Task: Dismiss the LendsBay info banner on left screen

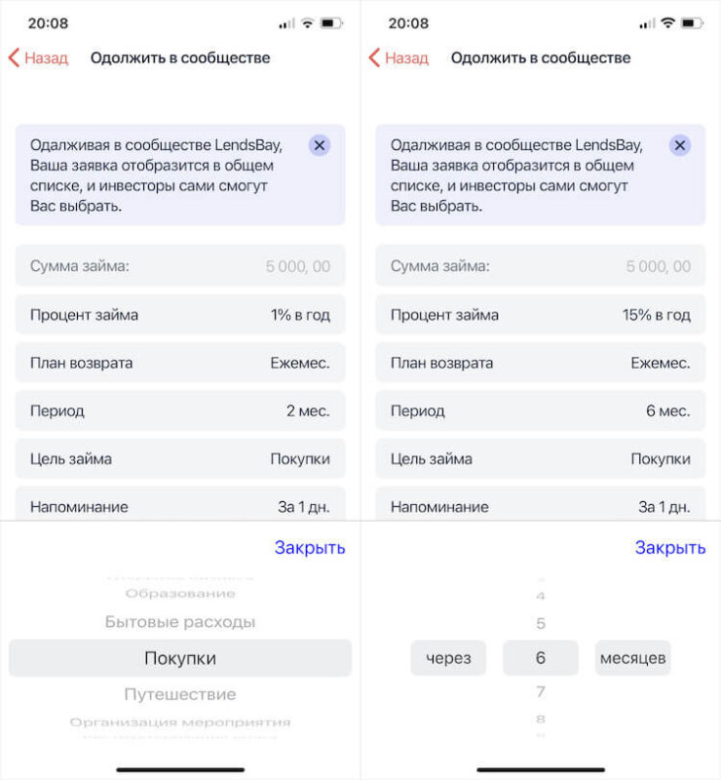Action: pyautogui.click(x=320, y=145)
